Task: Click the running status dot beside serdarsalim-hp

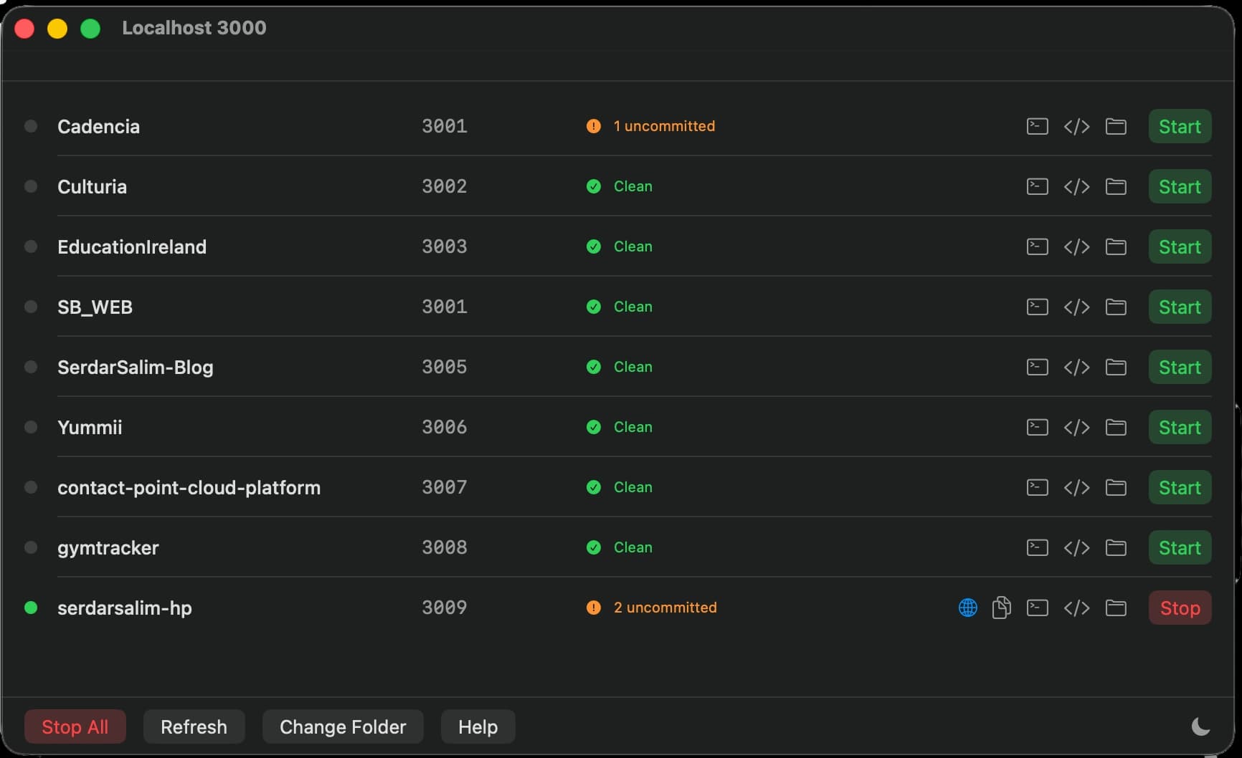Action: [31, 608]
